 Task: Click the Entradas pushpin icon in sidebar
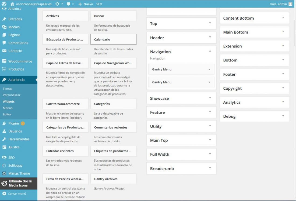point(4,19)
